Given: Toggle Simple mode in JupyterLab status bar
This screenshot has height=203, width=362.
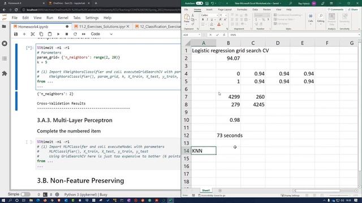Looking at the screenshot, I should tap(25, 195).
